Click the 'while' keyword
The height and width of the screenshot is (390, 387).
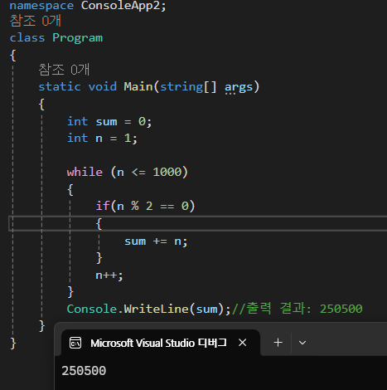coord(85,172)
